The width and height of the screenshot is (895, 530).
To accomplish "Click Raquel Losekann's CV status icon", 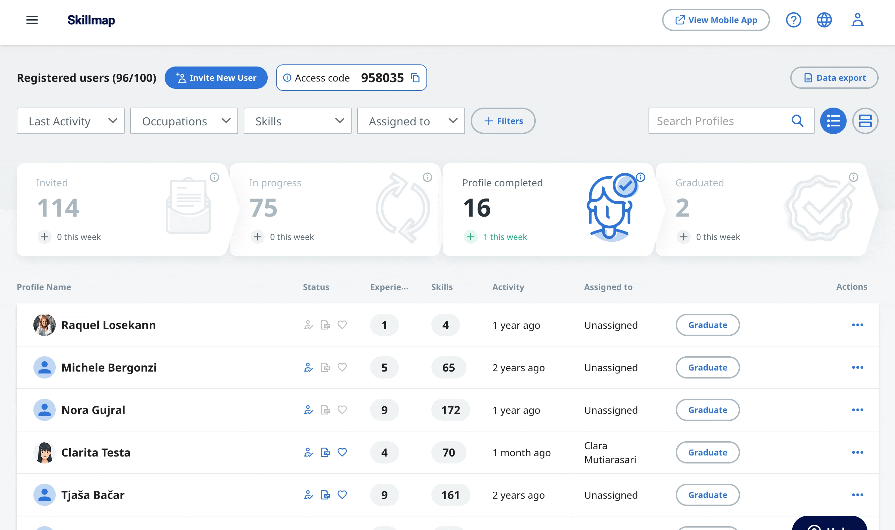I will [325, 325].
